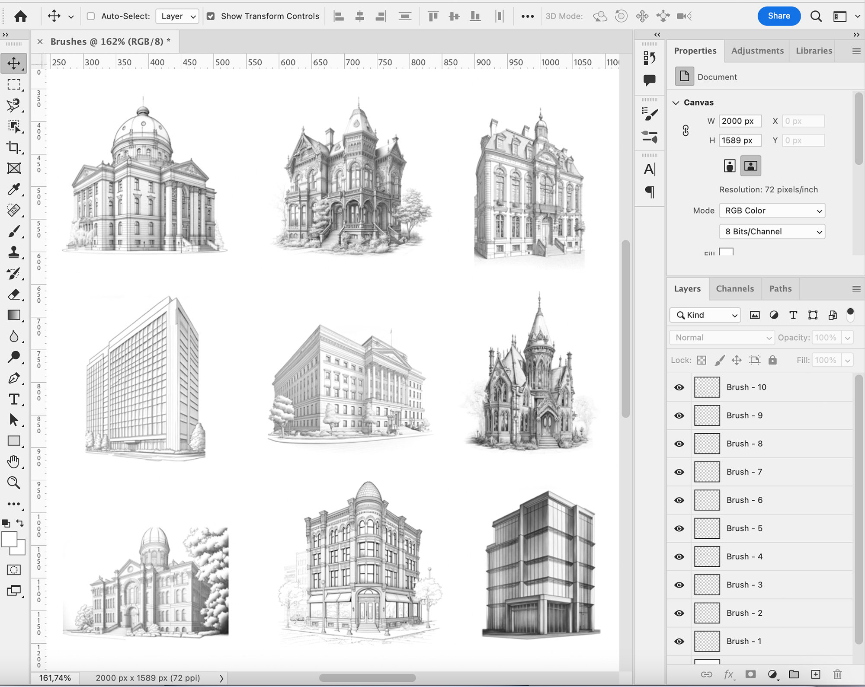The image size is (865, 687).
Task: Open the layer blend mode dropdown
Action: pos(721,337)
